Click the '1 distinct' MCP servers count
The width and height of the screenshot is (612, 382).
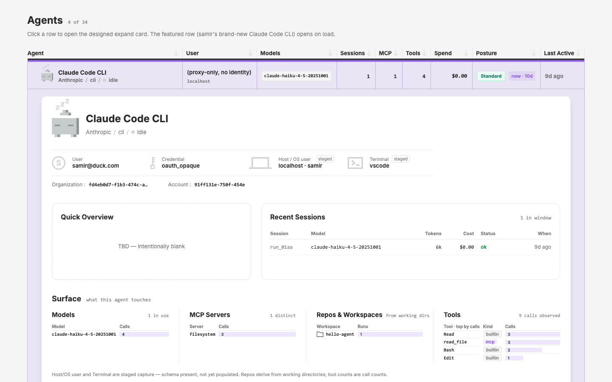coord(283,316)
